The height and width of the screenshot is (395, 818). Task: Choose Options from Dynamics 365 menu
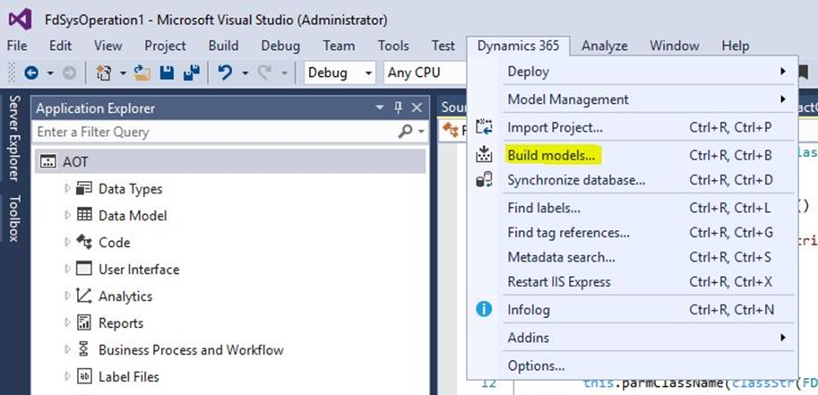[x=632, y=365]
